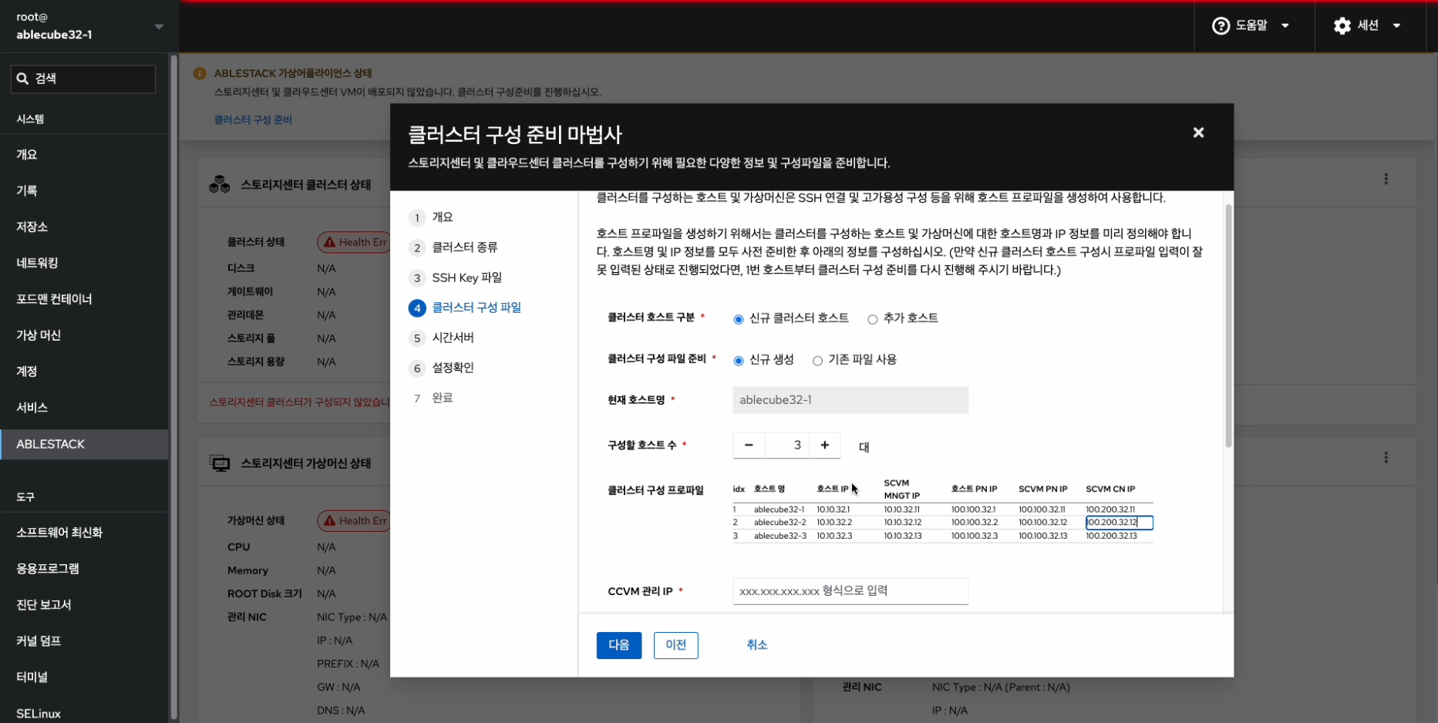This screenshot has width=1438, height=723.
Task: Click the plus icon to add host
Action: (824, 445)
